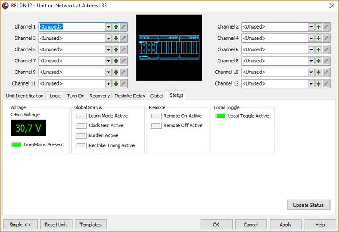This screenshot has height=232, width=339.
Task: Open the Channel 5 dropdown arrow
Action: (108, 50)
